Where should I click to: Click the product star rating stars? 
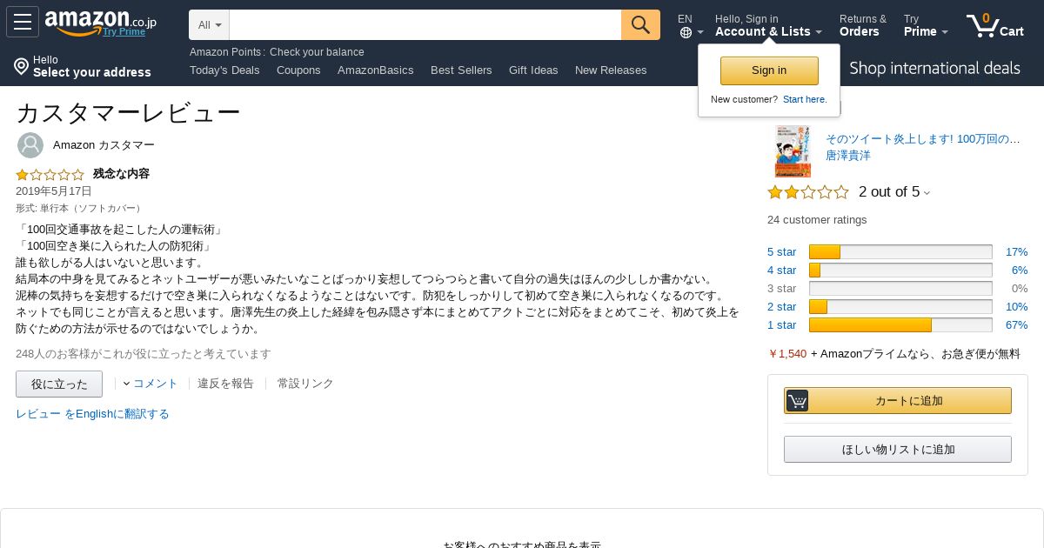(x=807, y=192)
